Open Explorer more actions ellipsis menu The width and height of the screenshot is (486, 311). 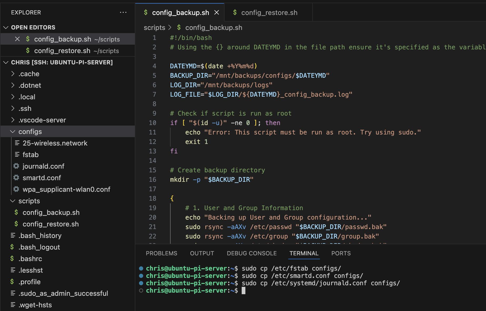(x=123, y=12)
